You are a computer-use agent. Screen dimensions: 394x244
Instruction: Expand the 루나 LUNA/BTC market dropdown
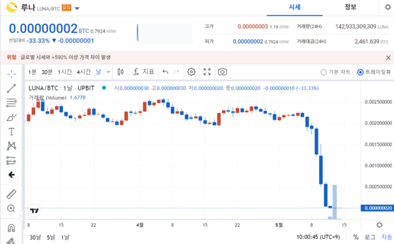point(77,9)
